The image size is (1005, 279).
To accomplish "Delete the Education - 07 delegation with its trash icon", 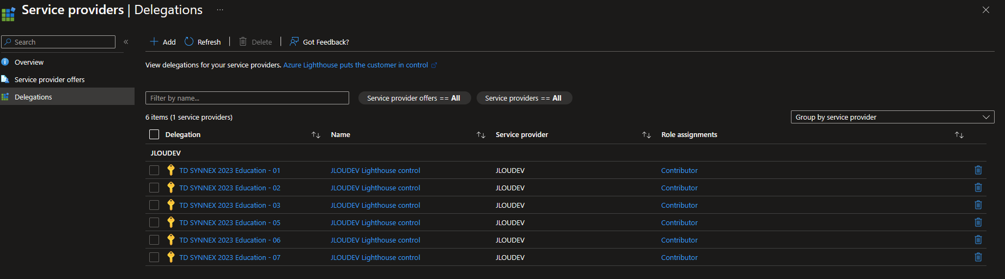I will click(x=978, y=257).
